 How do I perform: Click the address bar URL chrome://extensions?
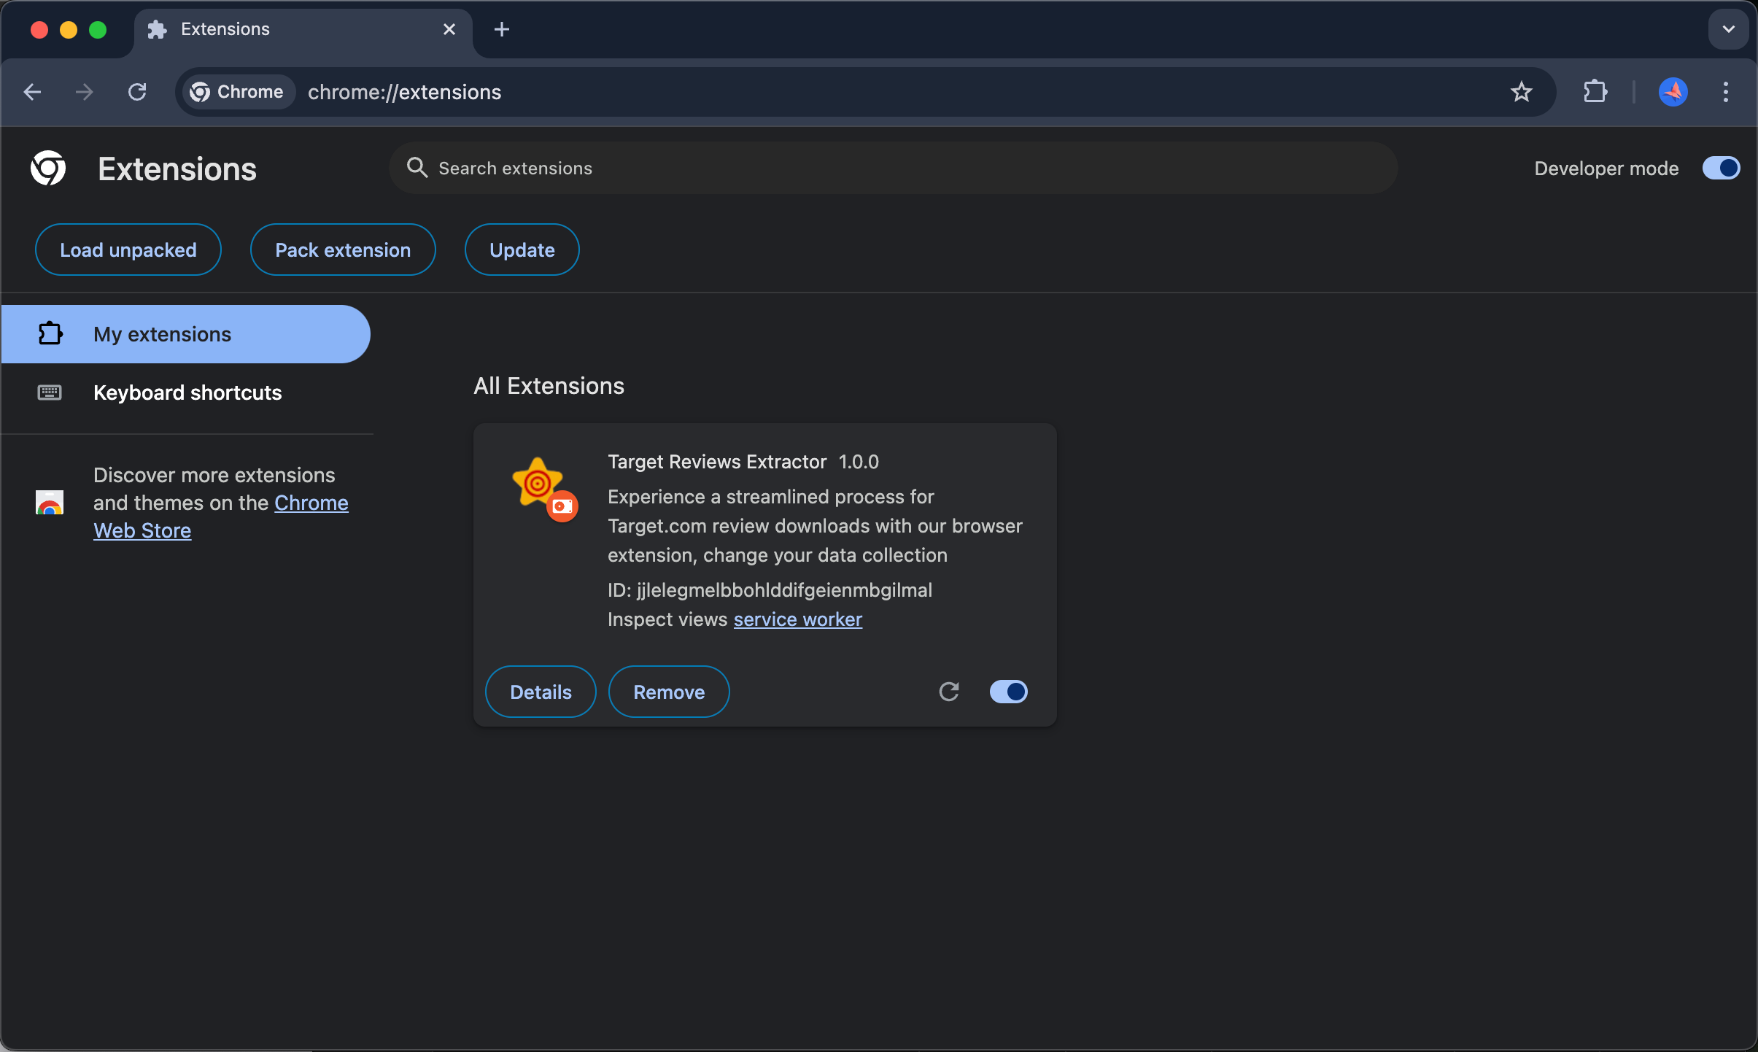[x=405, y=92]
